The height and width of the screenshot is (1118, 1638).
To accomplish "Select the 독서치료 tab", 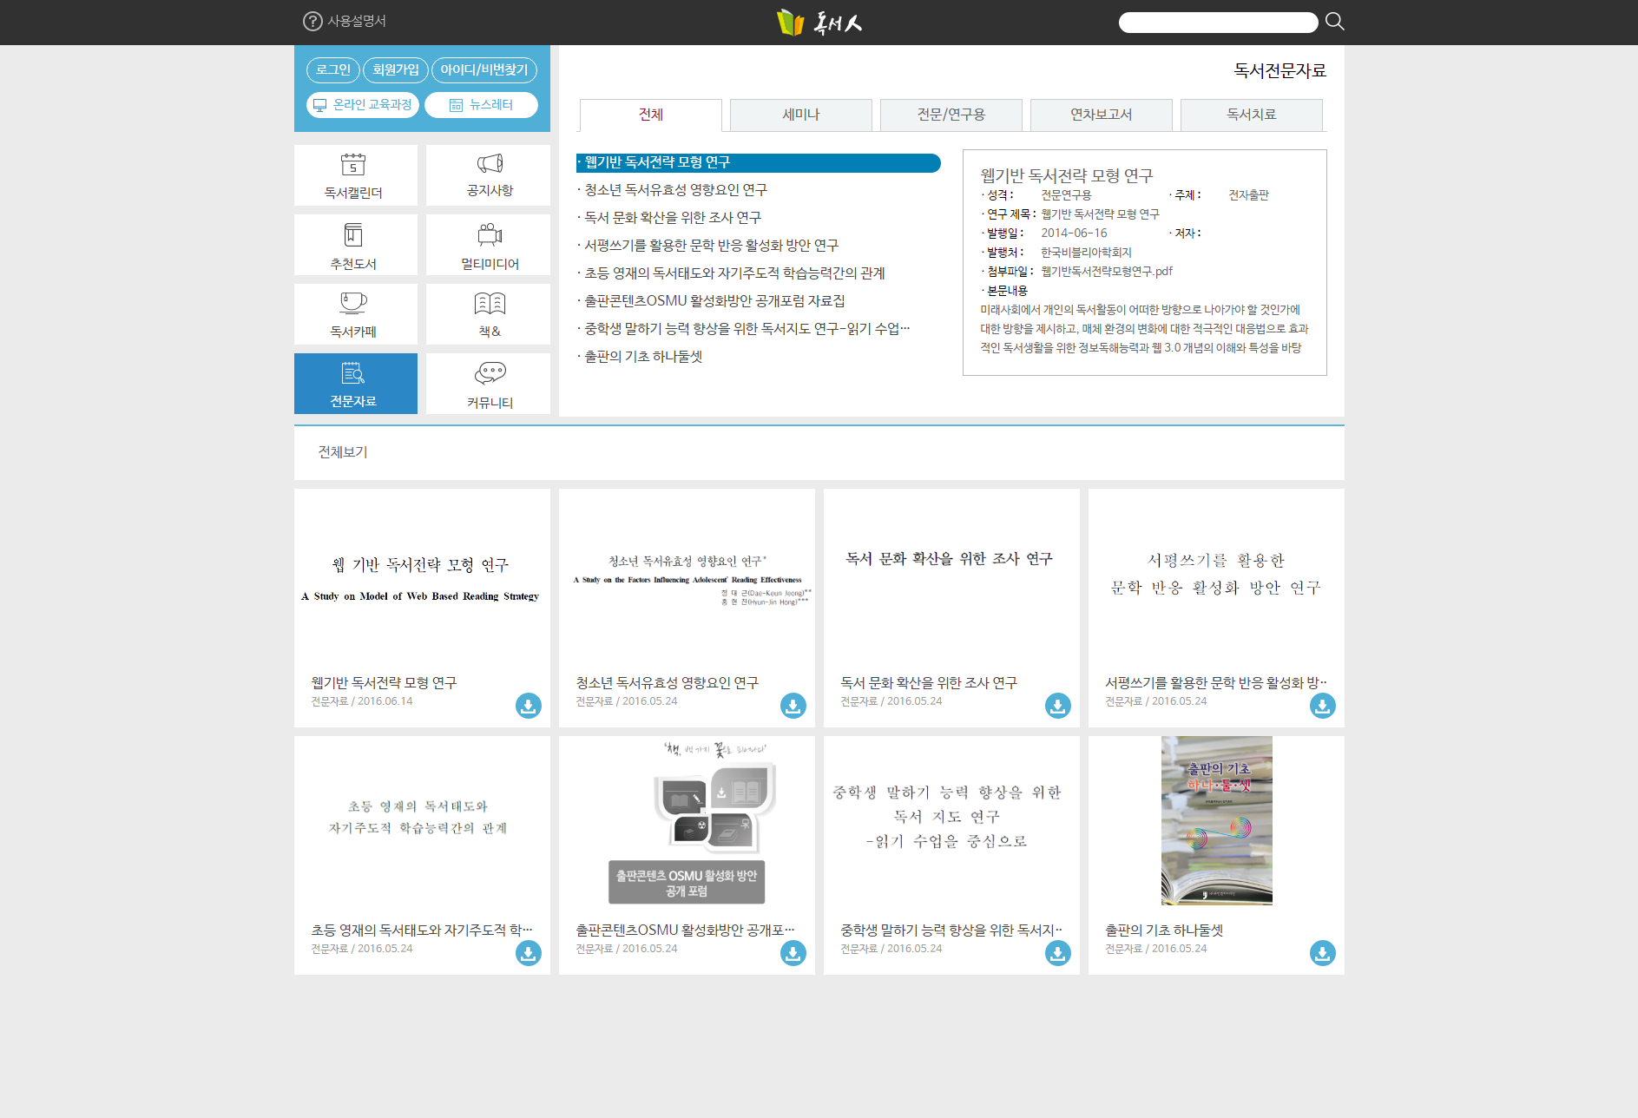I will click(x=1251, y=115).
